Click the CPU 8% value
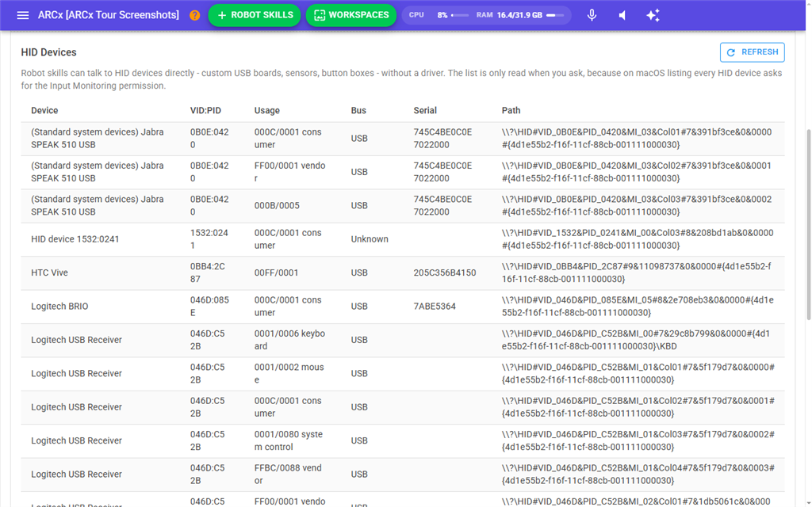 click(x=442, y=15)
